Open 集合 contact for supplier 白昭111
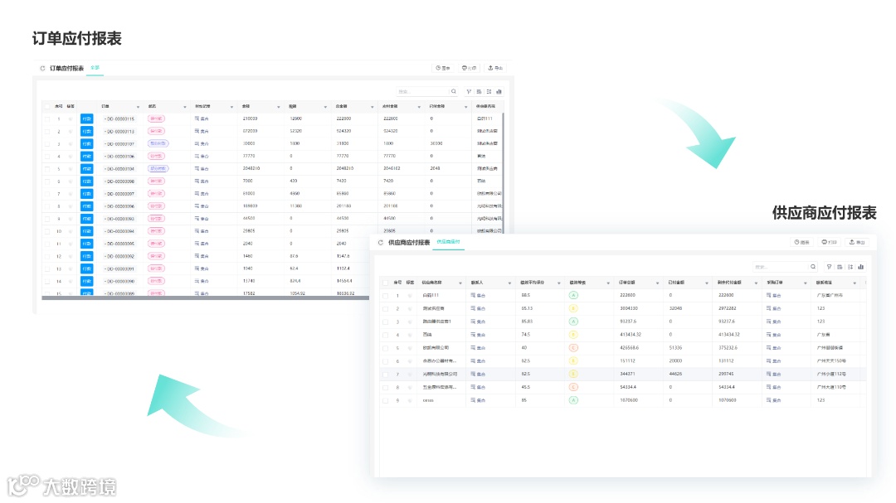Image resolution: width=896 pixels, height=503 pixels. click(x=478, y=295)
